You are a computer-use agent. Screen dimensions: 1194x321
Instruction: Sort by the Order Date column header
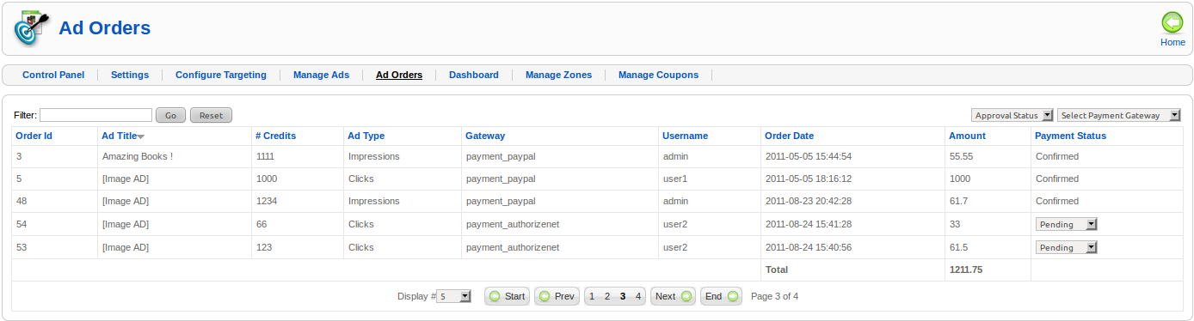[x=789, y=136]
